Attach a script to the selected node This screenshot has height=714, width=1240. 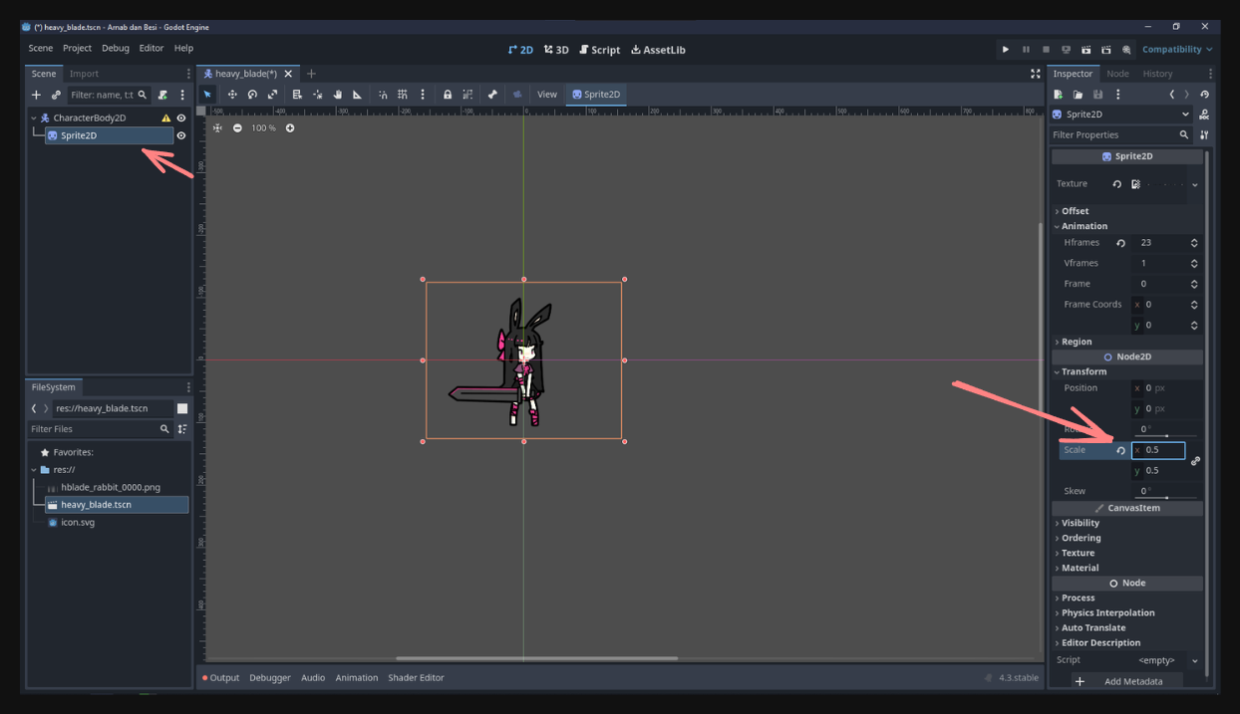click(162, 95)
